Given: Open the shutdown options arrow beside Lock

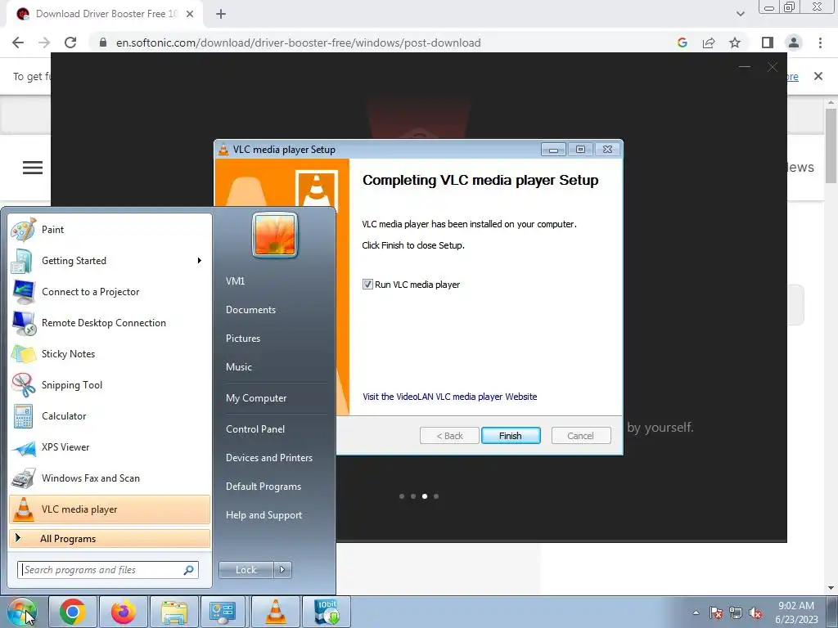Looking at the screenshot, I should click(x=282, y=570).
